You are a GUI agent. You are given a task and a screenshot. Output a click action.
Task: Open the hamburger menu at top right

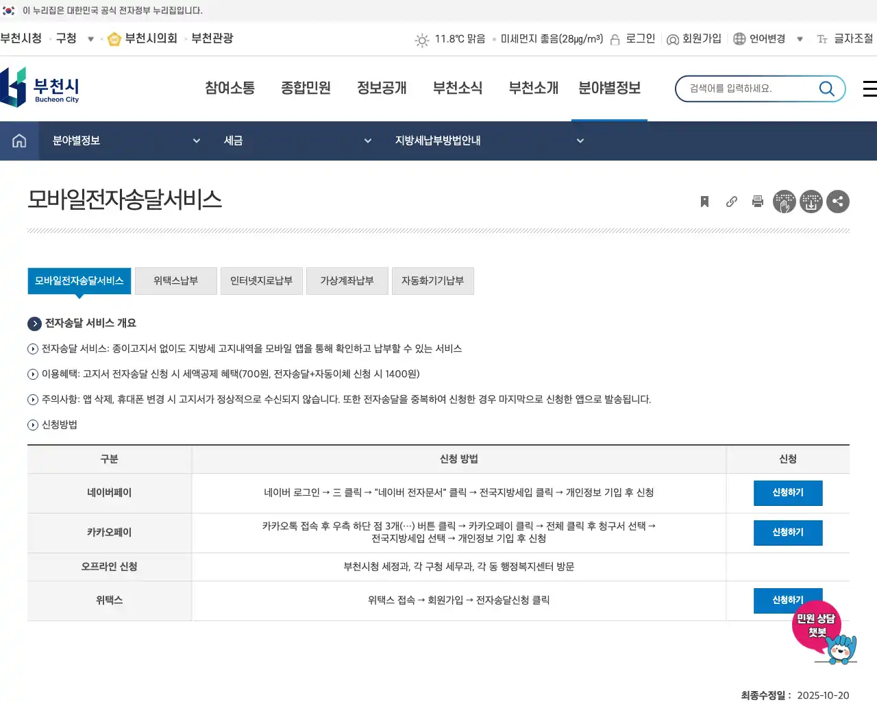(x=869, y=88)
